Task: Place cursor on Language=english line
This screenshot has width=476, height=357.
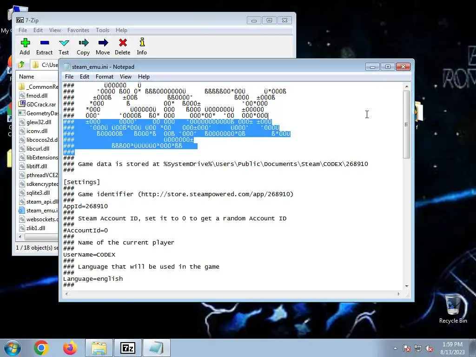Action: (x=93, y=279)
